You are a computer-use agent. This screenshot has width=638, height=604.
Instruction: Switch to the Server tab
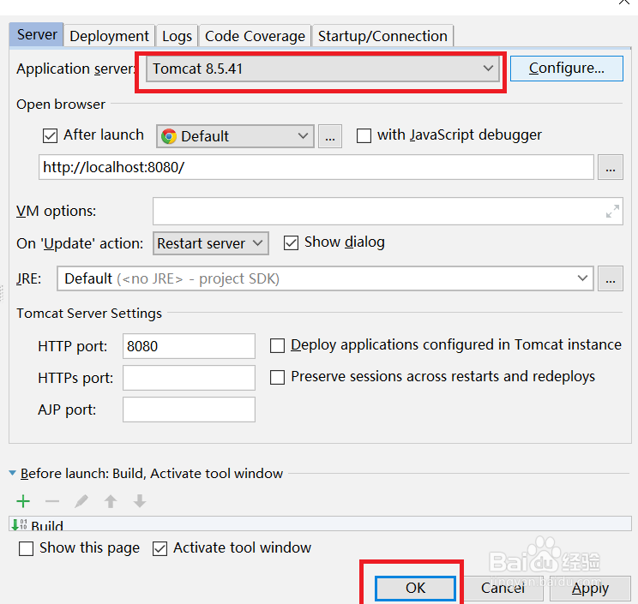36,35
